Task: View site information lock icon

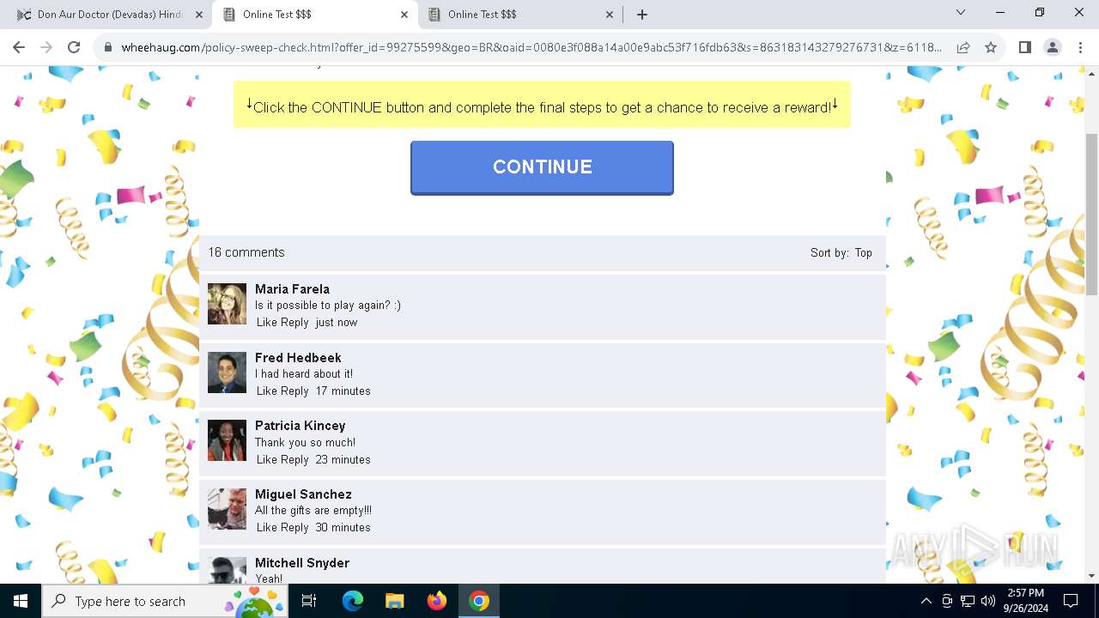Action: tap(108, 47)
